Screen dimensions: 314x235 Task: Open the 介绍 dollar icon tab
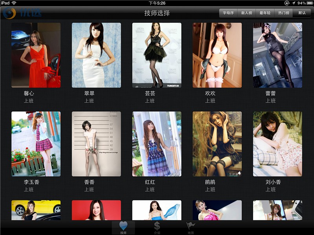click(157, 228)
